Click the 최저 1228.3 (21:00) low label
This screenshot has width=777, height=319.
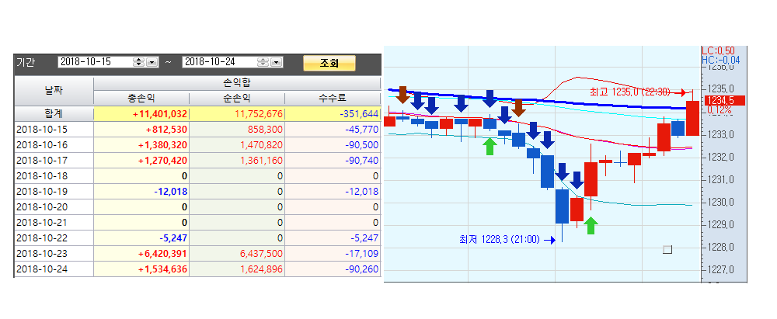(x=499, y=240)
